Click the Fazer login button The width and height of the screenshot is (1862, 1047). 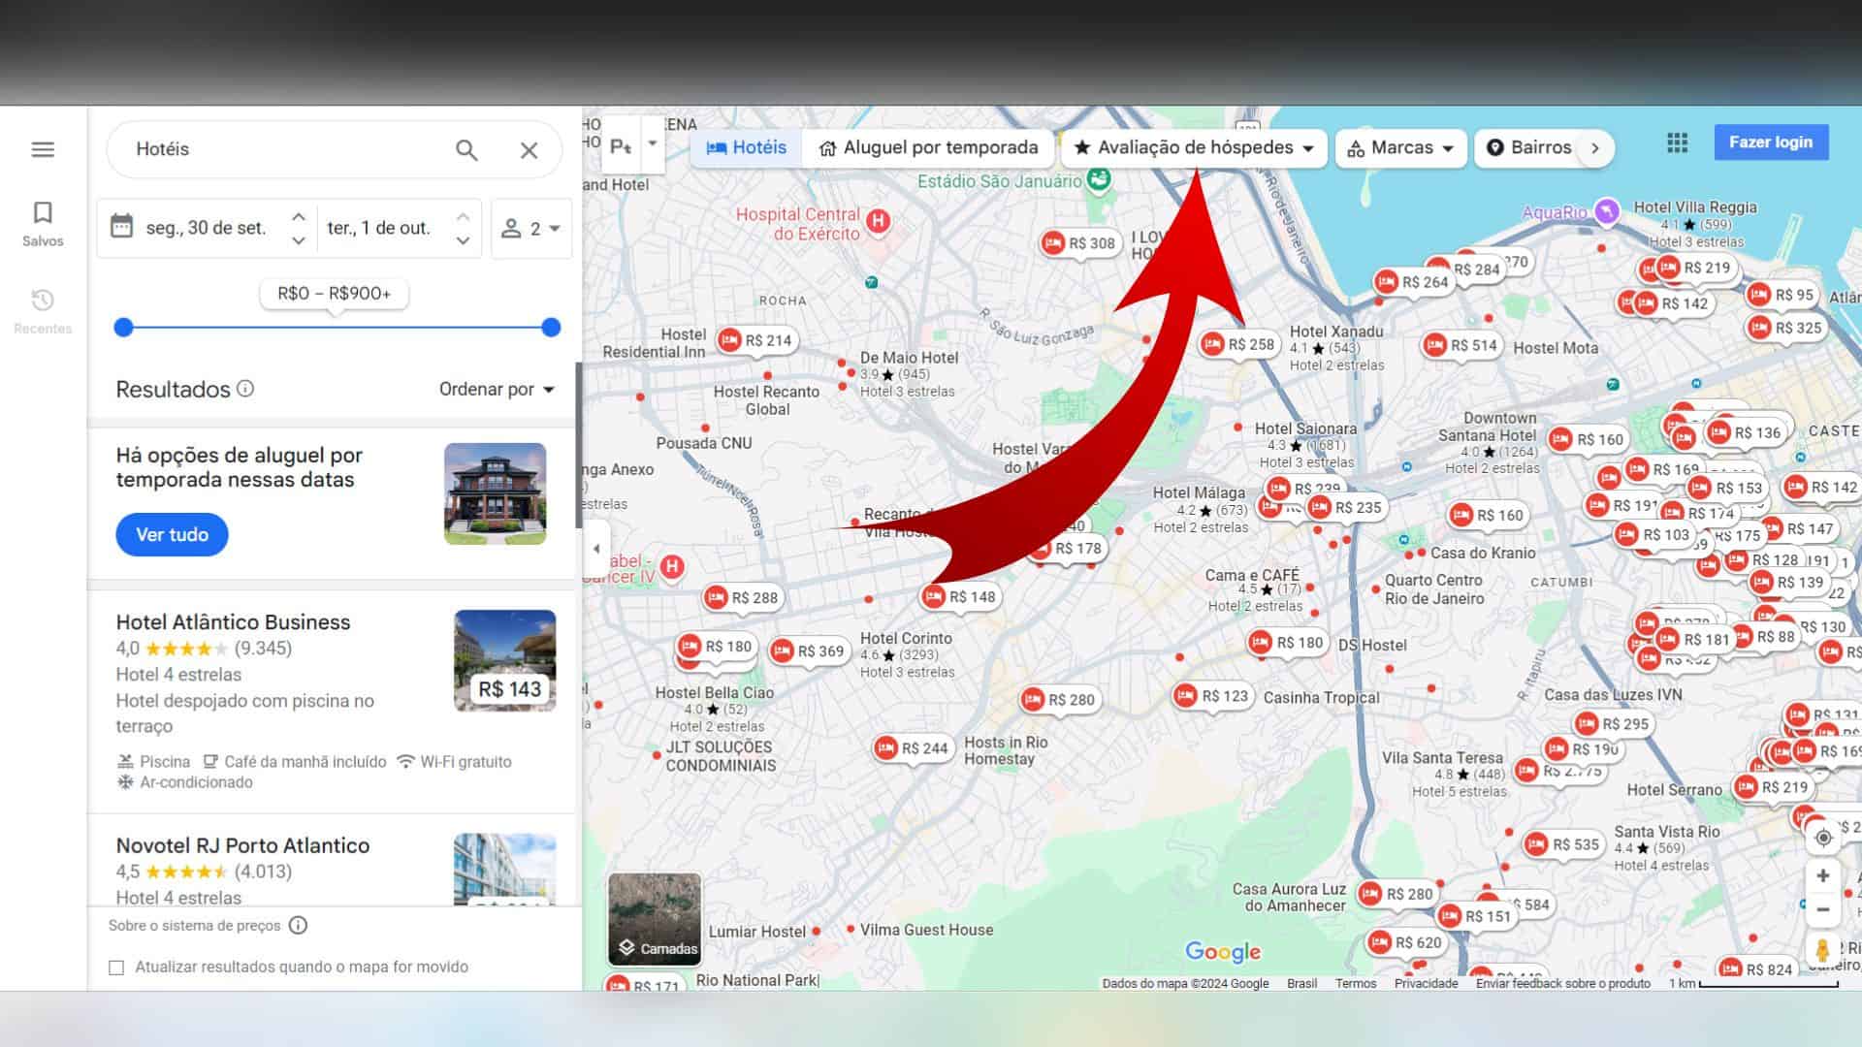(x=1771, y=143)
